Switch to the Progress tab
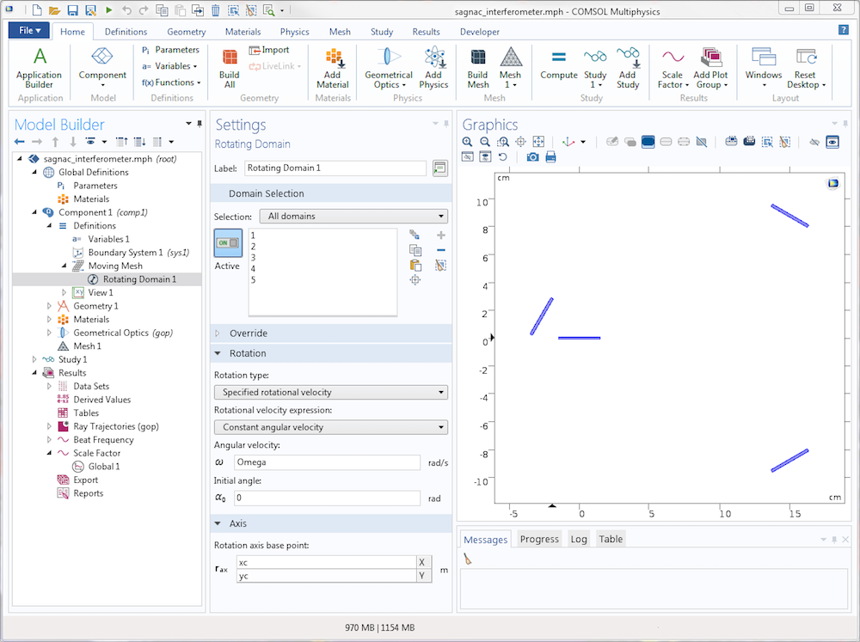 pyautogui.click(x=539, y=540)
